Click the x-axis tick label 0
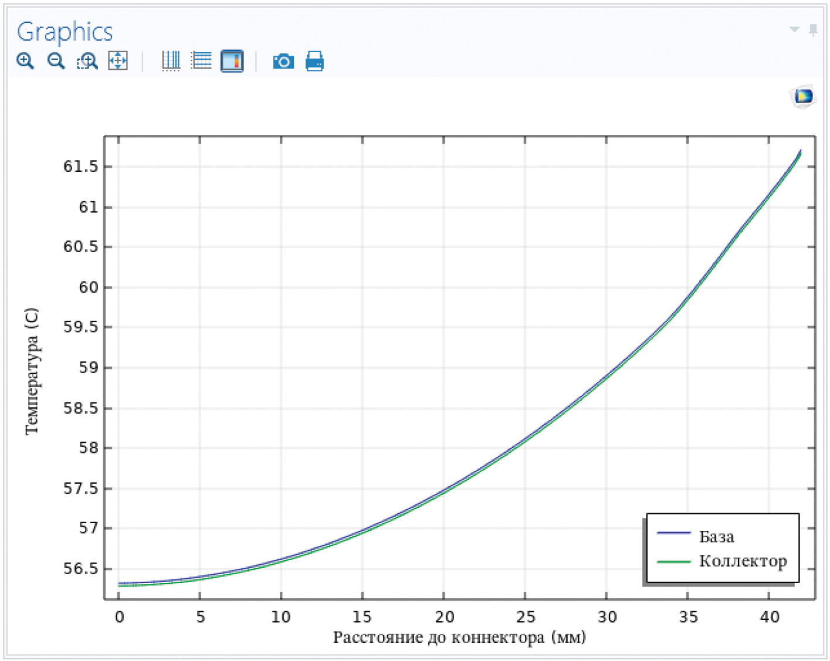 119,617
